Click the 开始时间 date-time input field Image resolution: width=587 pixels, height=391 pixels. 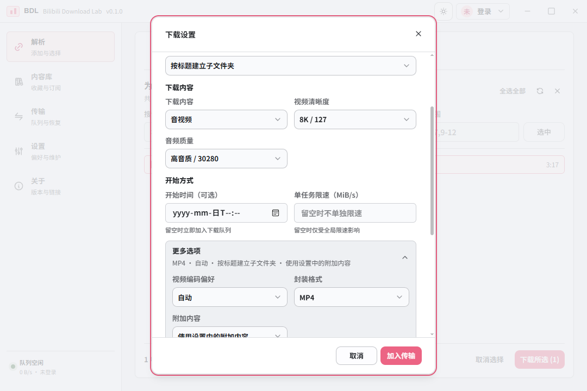226,213
